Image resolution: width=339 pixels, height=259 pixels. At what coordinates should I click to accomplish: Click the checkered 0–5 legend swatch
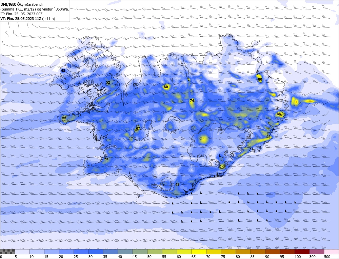pyautogui.click(x=7, y=252)
